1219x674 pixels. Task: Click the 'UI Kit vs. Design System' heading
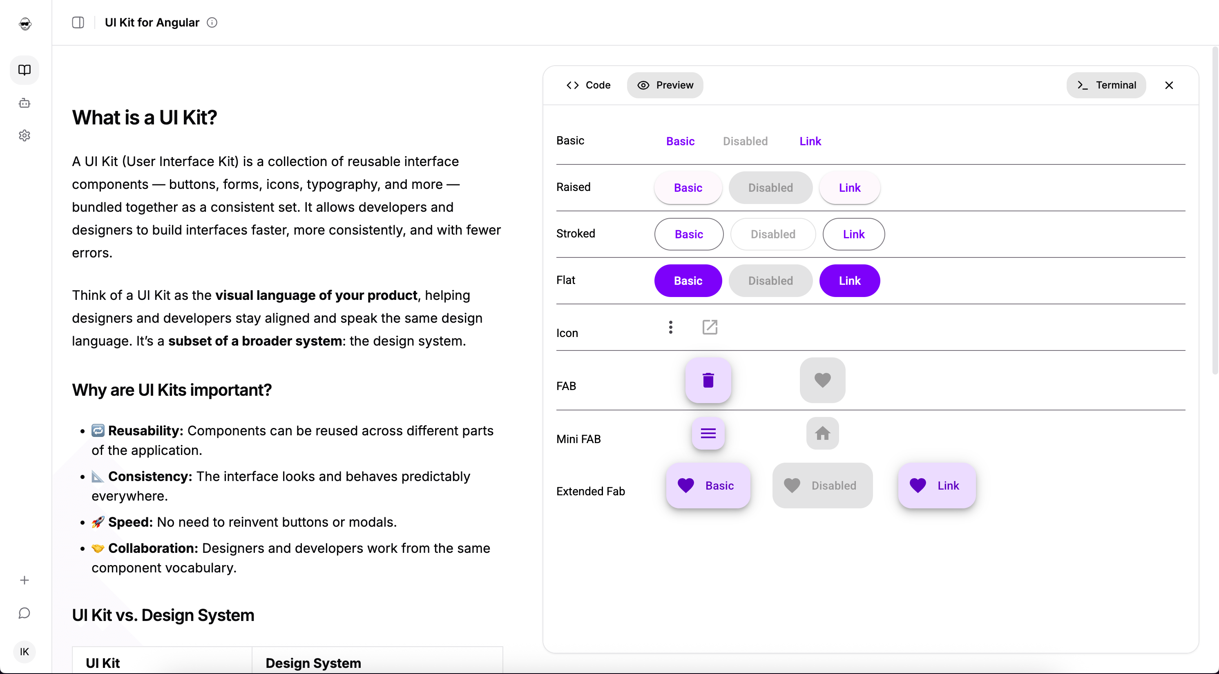tap(163, 615)
